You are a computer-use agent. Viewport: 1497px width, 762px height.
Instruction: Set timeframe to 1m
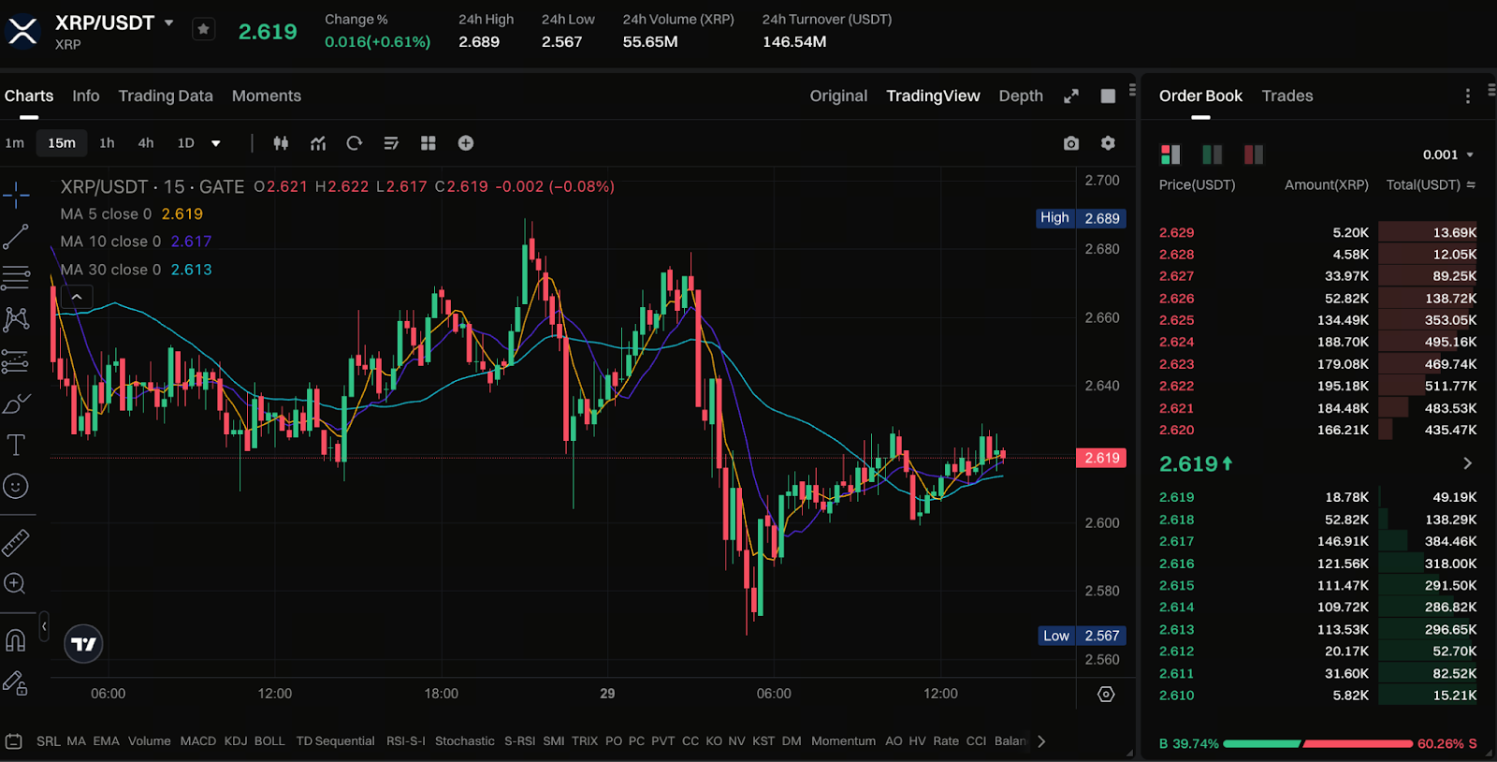tap(15, 143)
